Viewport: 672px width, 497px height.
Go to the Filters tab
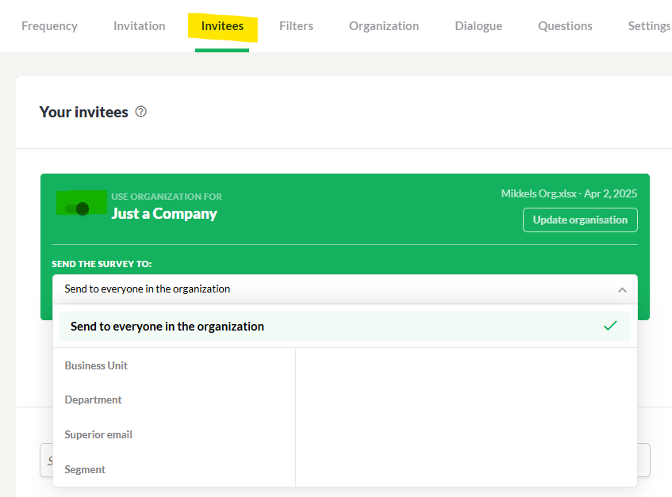296,26
